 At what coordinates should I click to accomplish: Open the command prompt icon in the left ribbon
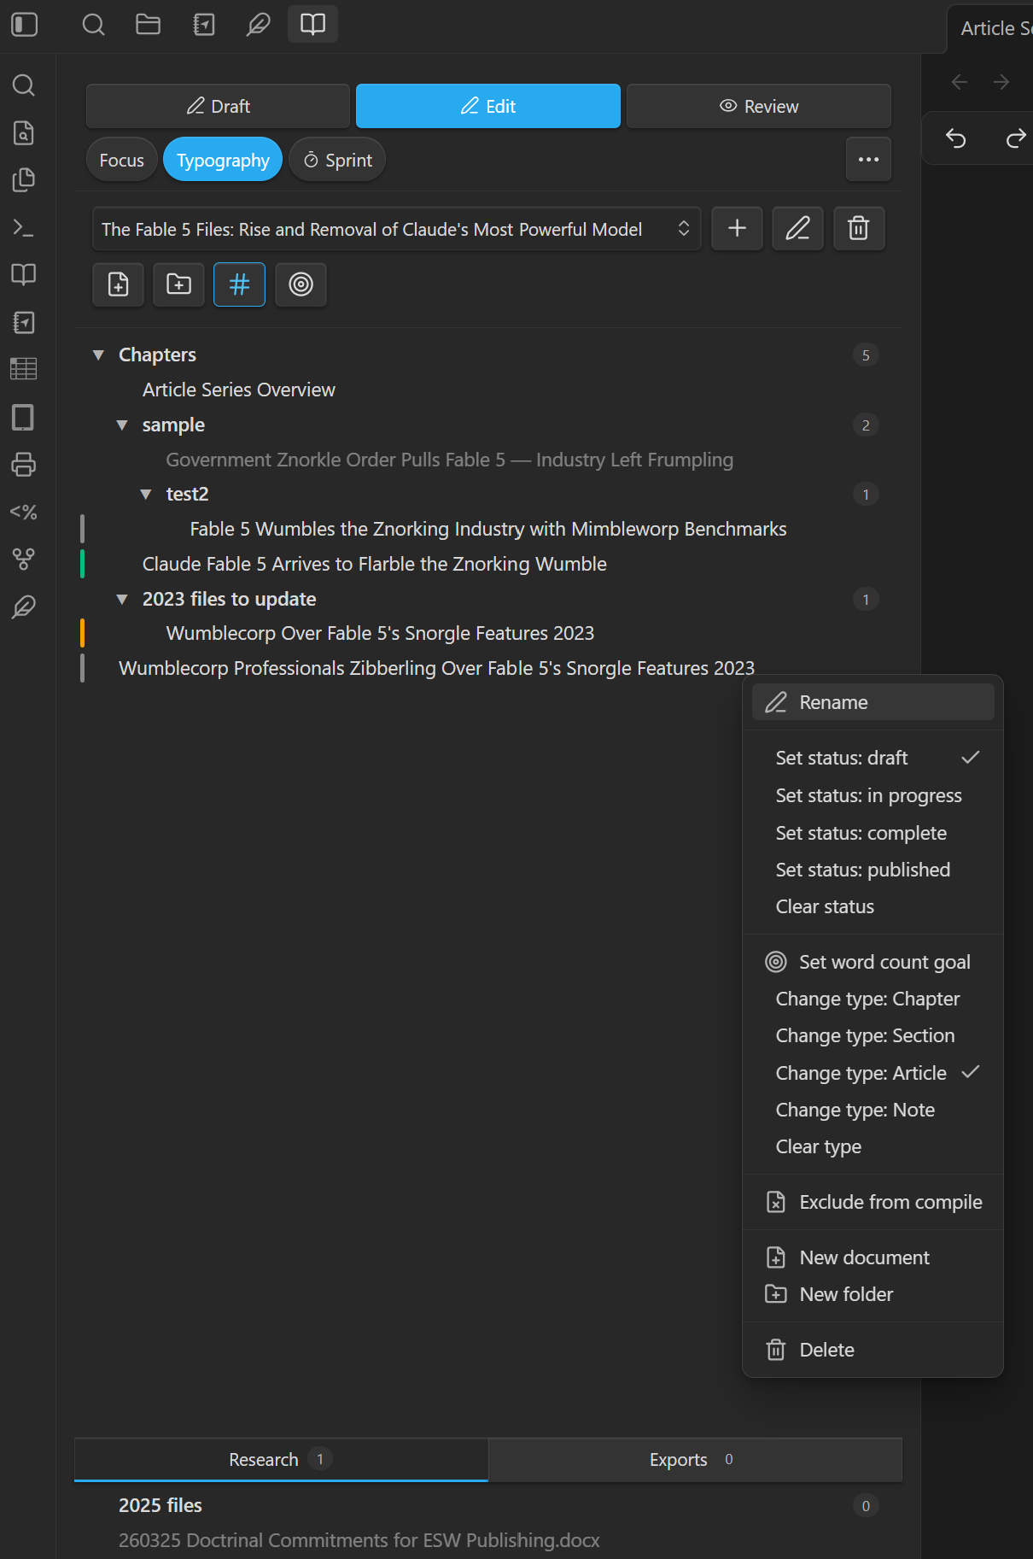[x=24, y=227]
